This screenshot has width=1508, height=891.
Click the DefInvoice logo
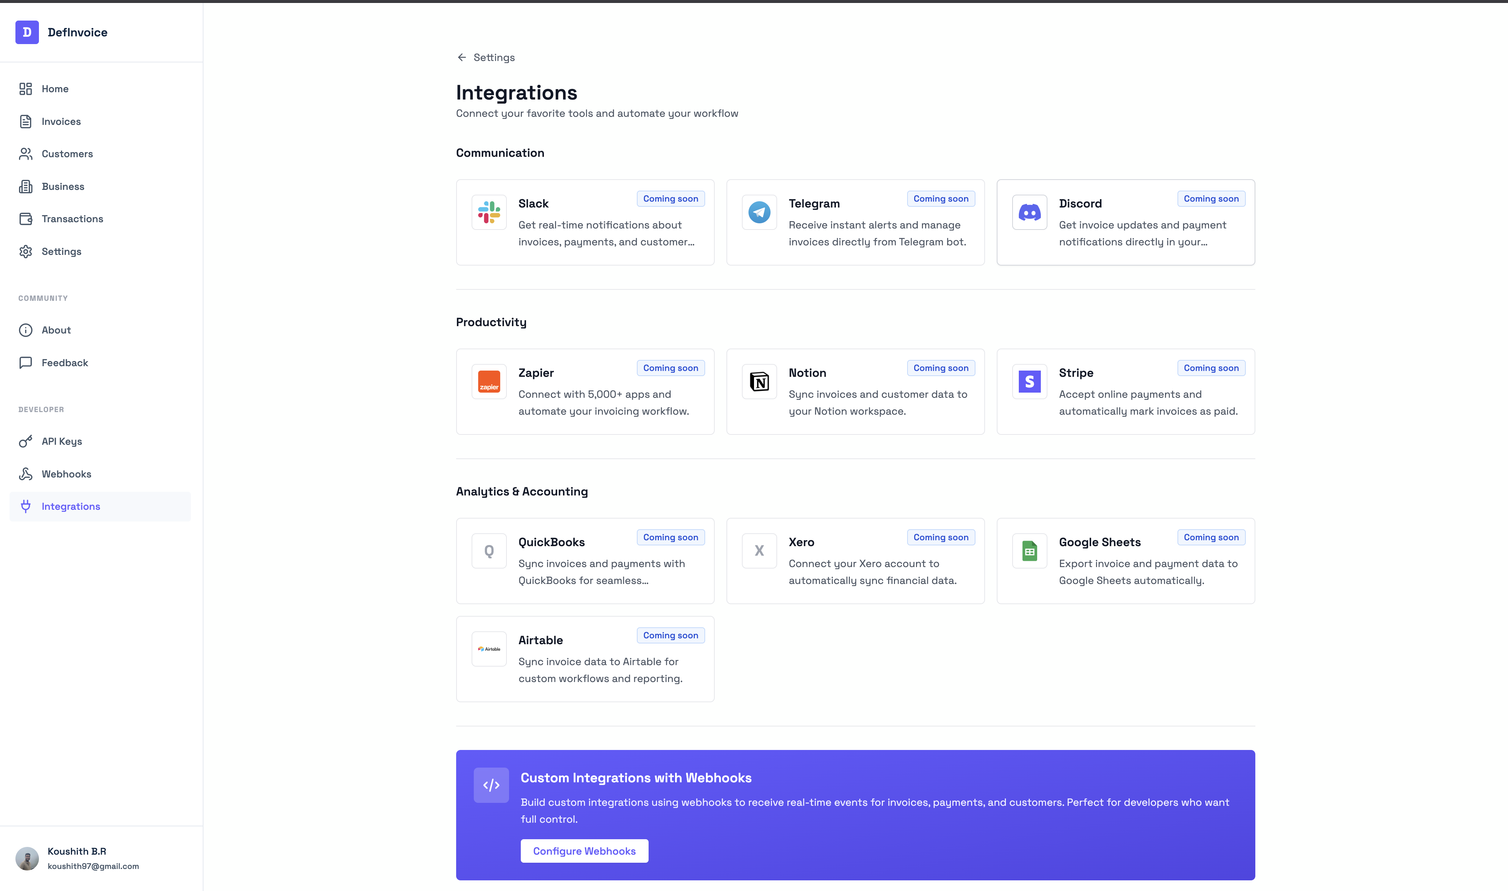click(62, 32)
